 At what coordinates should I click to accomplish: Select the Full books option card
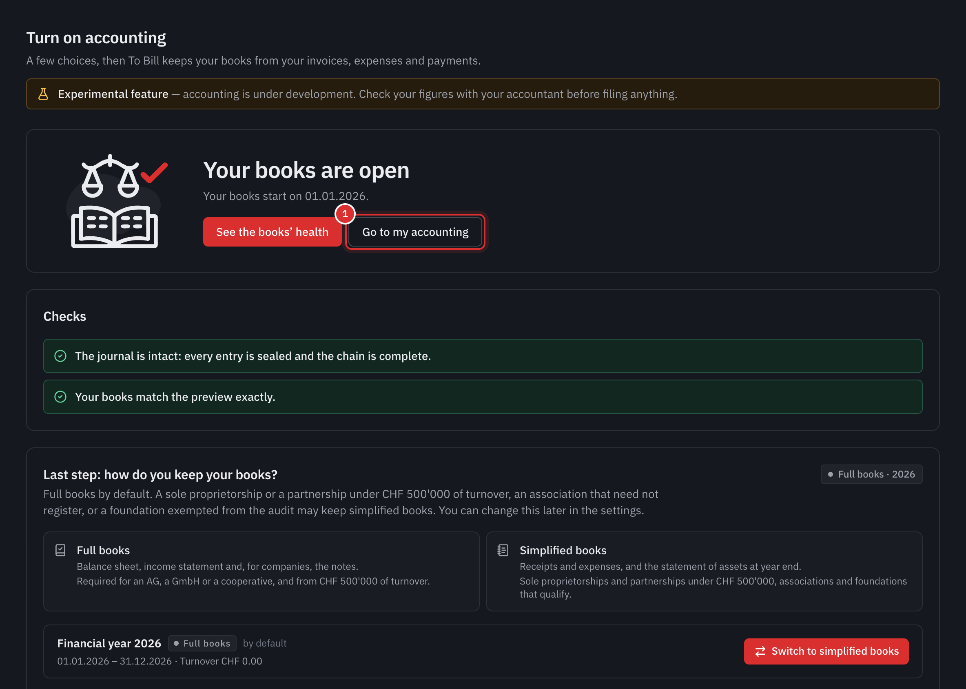click(261, 571)
